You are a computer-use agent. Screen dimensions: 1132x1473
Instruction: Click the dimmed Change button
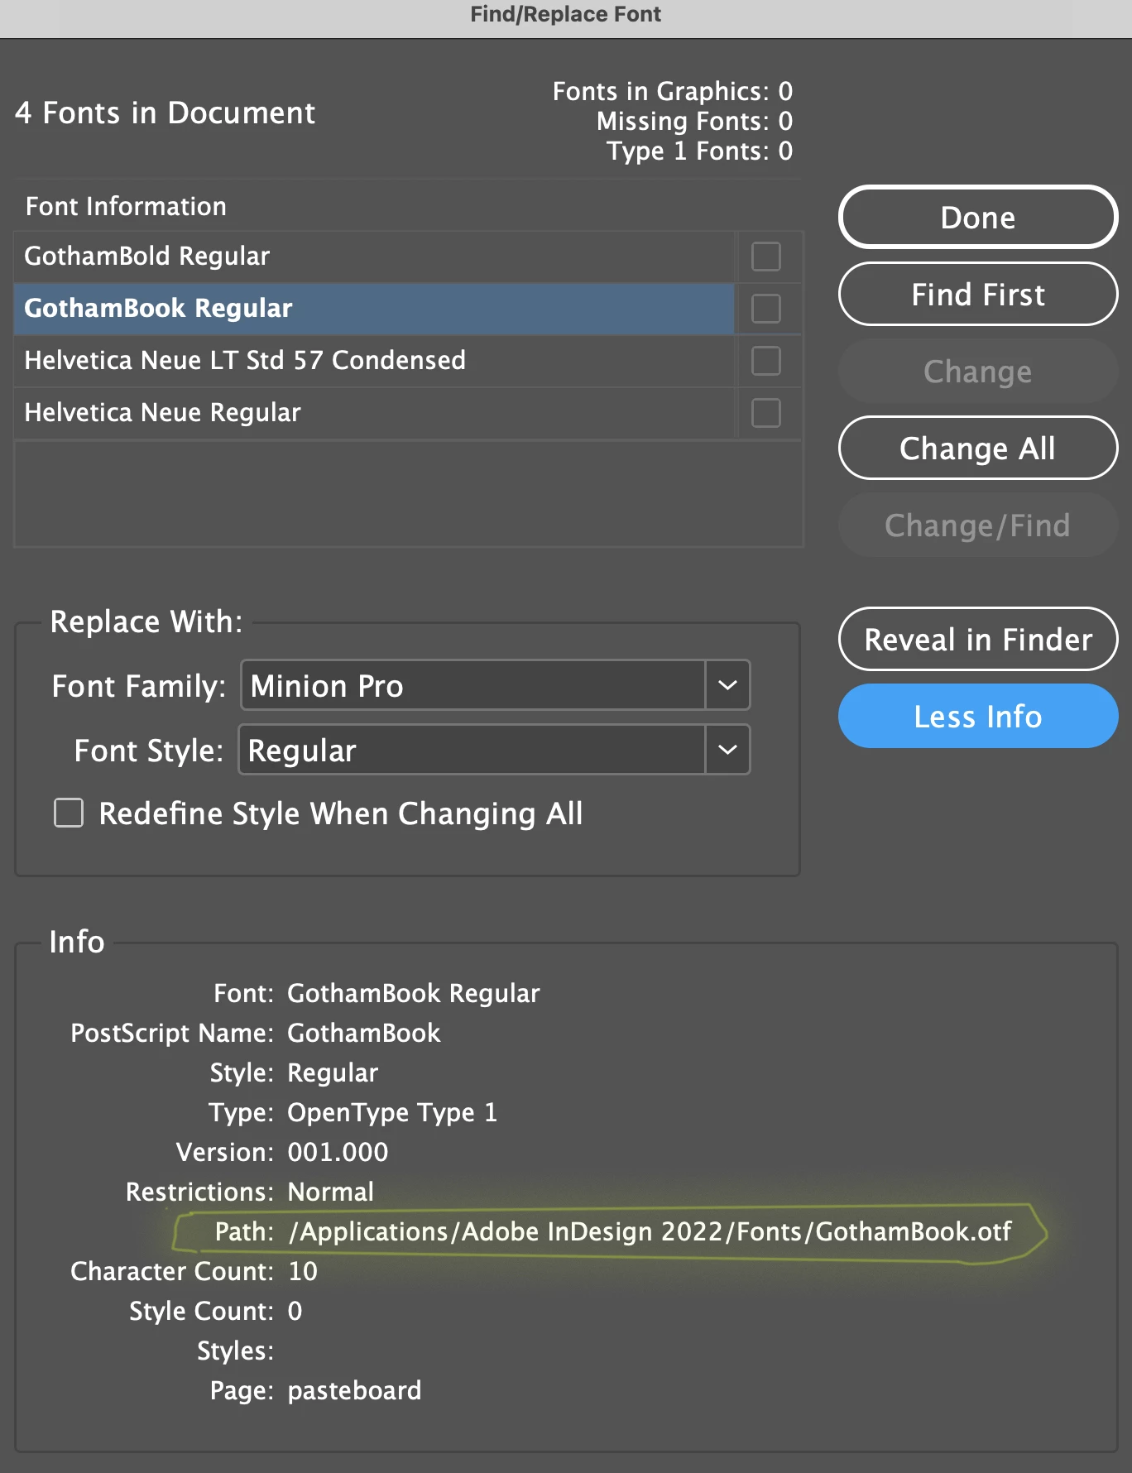click(978, 371)
